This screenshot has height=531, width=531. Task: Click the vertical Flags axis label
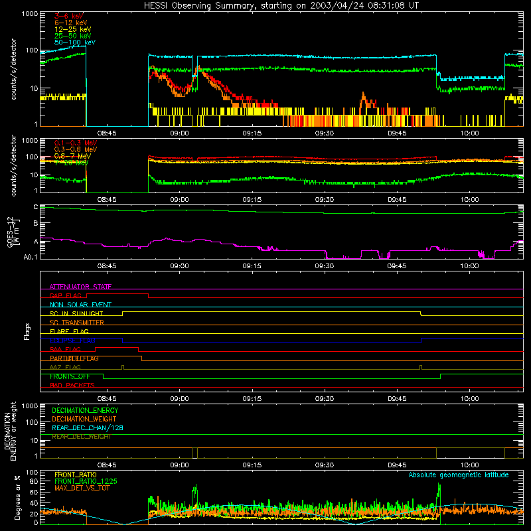coord(27,331)
